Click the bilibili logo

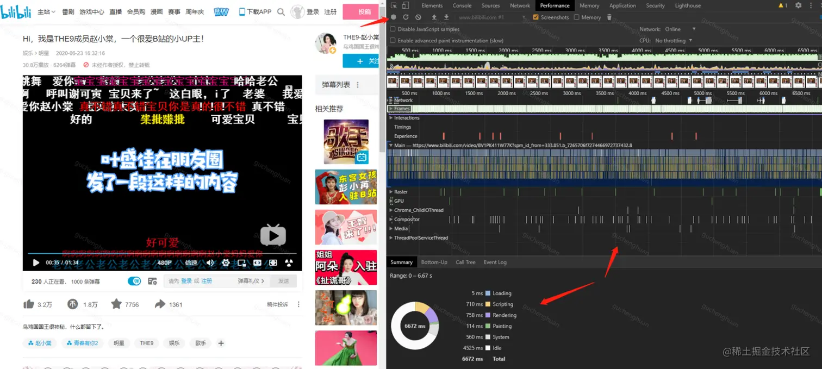(16, 11)
